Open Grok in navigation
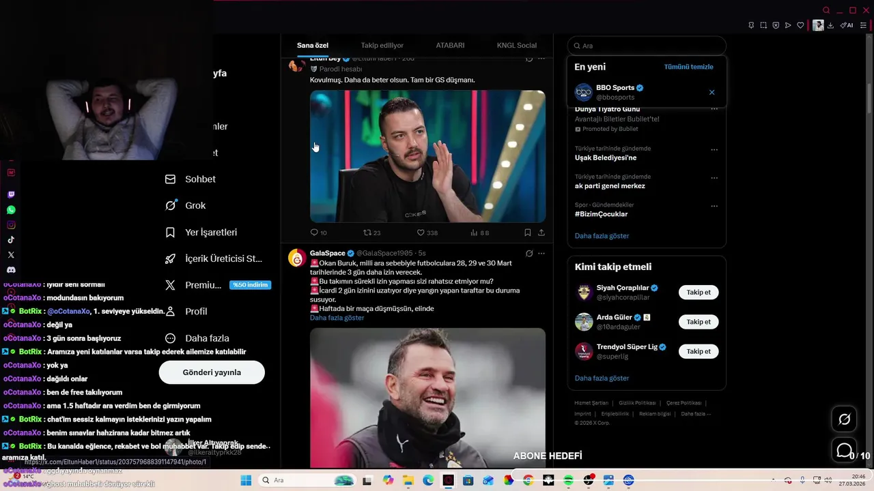874x491 pixels. 186,205
